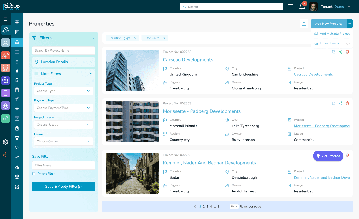Viewport: 359px width, 219px height.
Task: Delete the Morissette - Padberg Developments listing
Action: coord(347,103)
